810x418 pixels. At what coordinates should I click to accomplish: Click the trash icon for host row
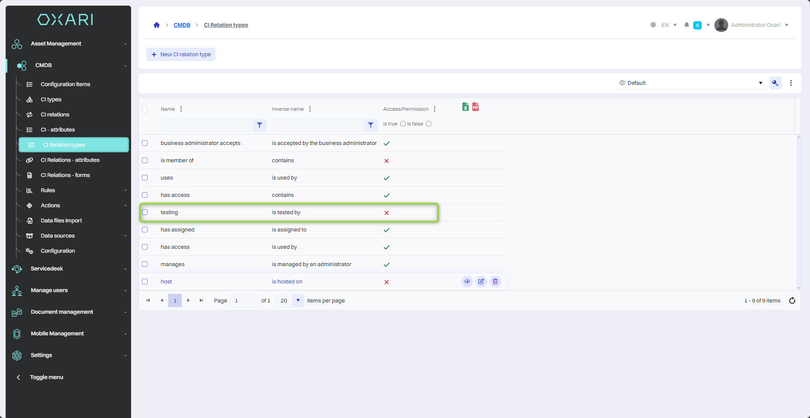pos(495,282)
